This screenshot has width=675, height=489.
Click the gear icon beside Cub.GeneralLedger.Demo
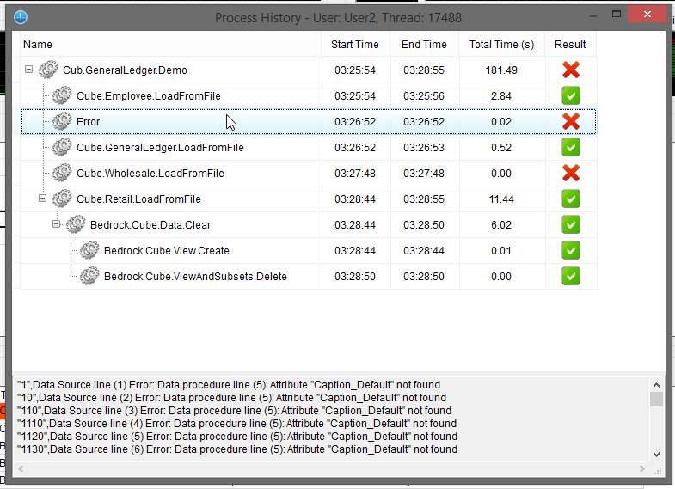tap(48, 70)
